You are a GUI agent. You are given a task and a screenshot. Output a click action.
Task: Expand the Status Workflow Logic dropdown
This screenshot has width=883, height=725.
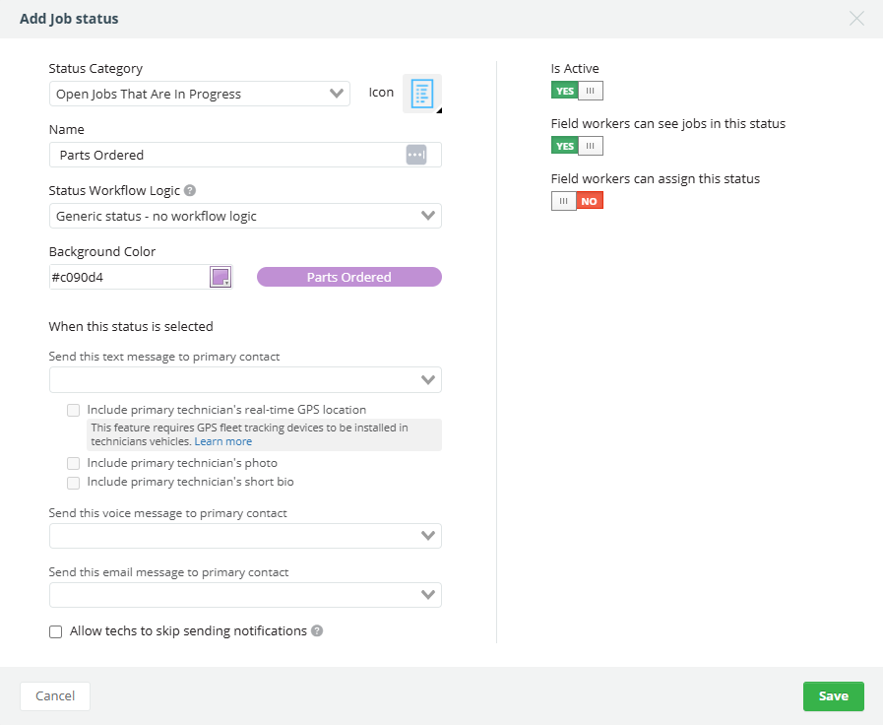[245, 216]
